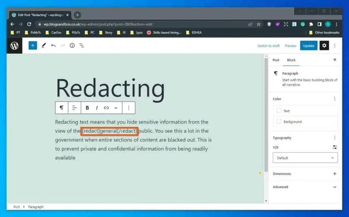Open the Story bookmark folder
This screenshot has width=349, height=217.
[x=106, y=32]
